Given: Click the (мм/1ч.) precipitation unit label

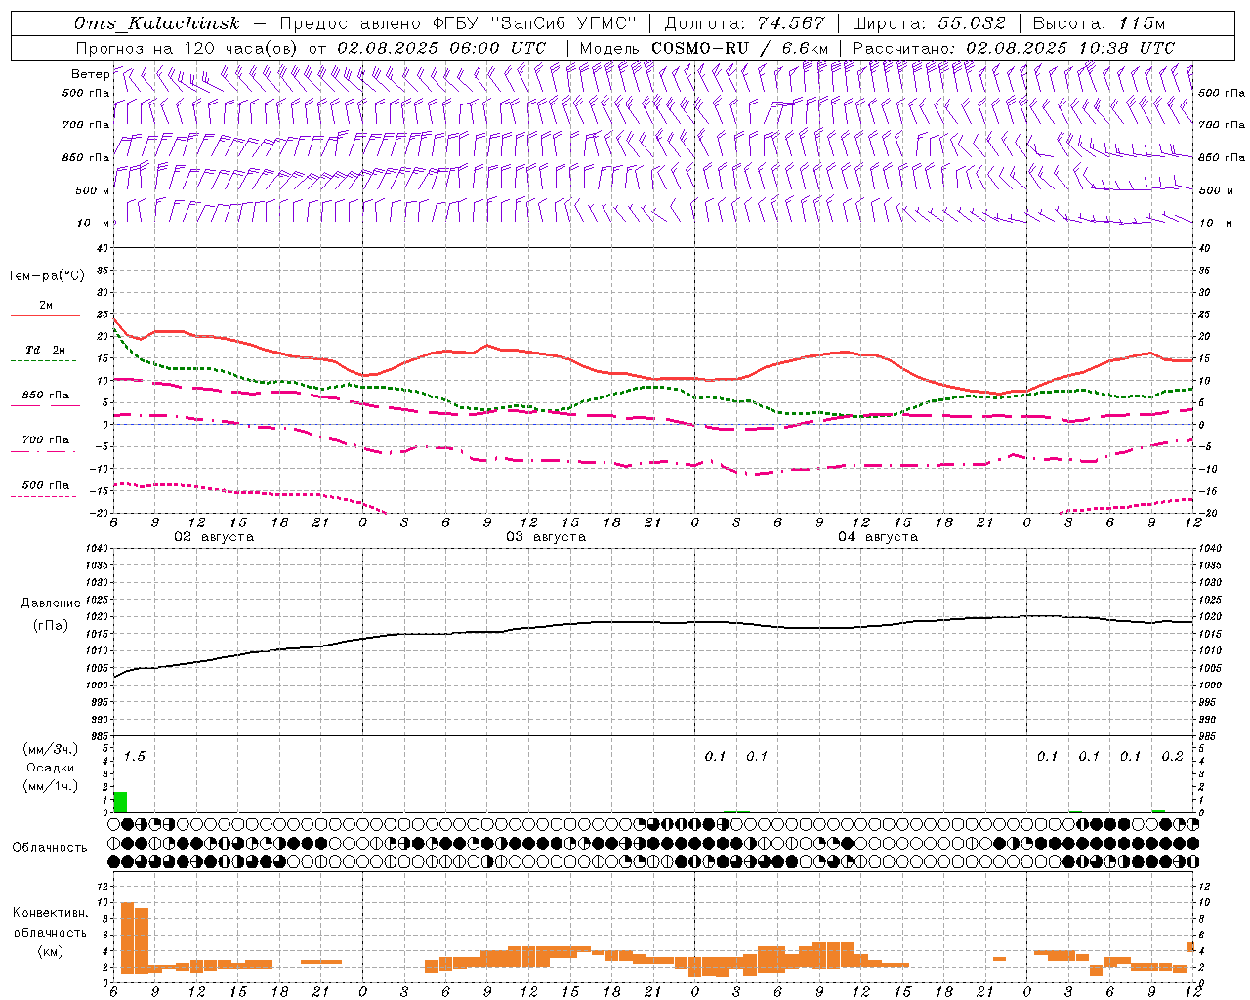Looking at the screenshot, I should pos(51,786).
